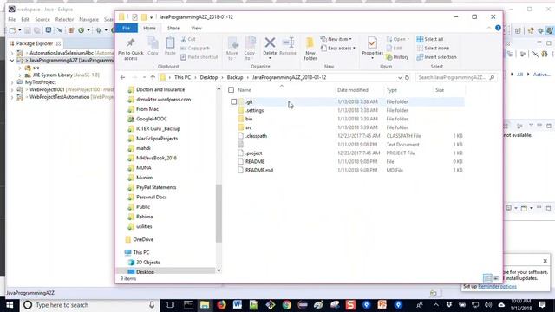This screenshot has height=312, width=555.
Task: Open the recent locations dropdown arrow
Action: [x=144, y=77]
